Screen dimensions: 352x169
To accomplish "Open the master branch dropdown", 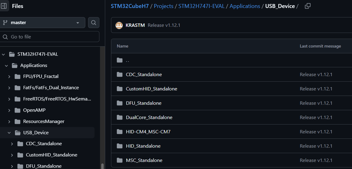I will coord(43,23).
